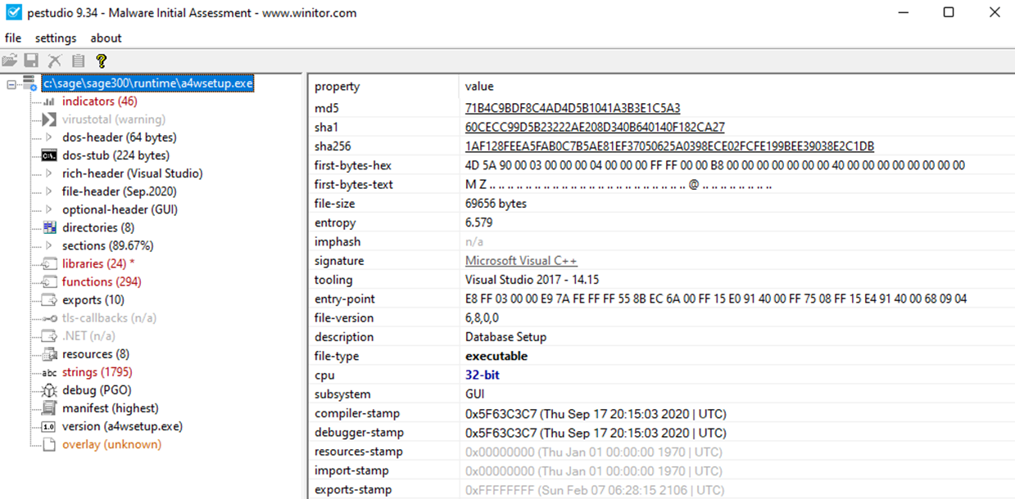
Task: Click the clipboard copy toolbar icon
Action: [x=78, y=61]
